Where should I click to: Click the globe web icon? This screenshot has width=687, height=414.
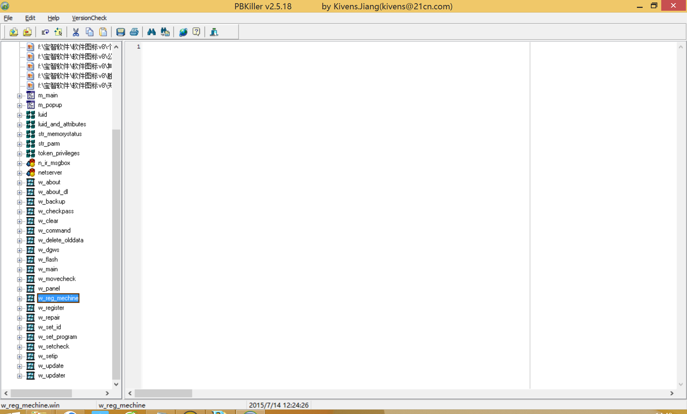tap(183, 32)
